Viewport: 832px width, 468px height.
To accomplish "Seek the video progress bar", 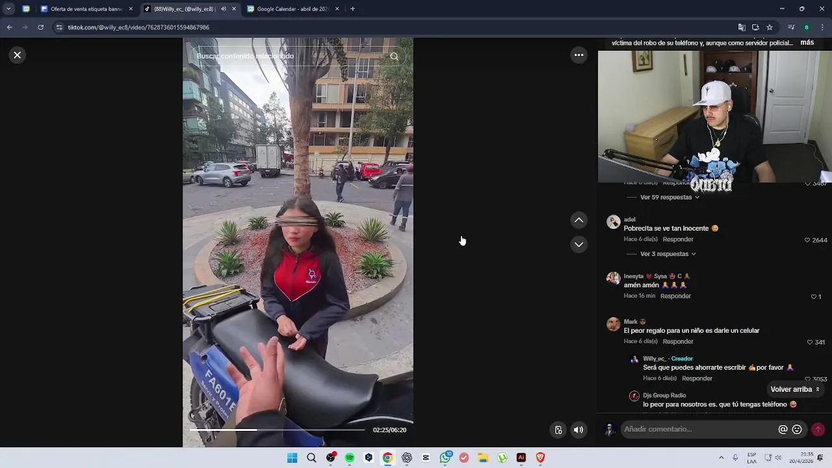I will [277, 430].
